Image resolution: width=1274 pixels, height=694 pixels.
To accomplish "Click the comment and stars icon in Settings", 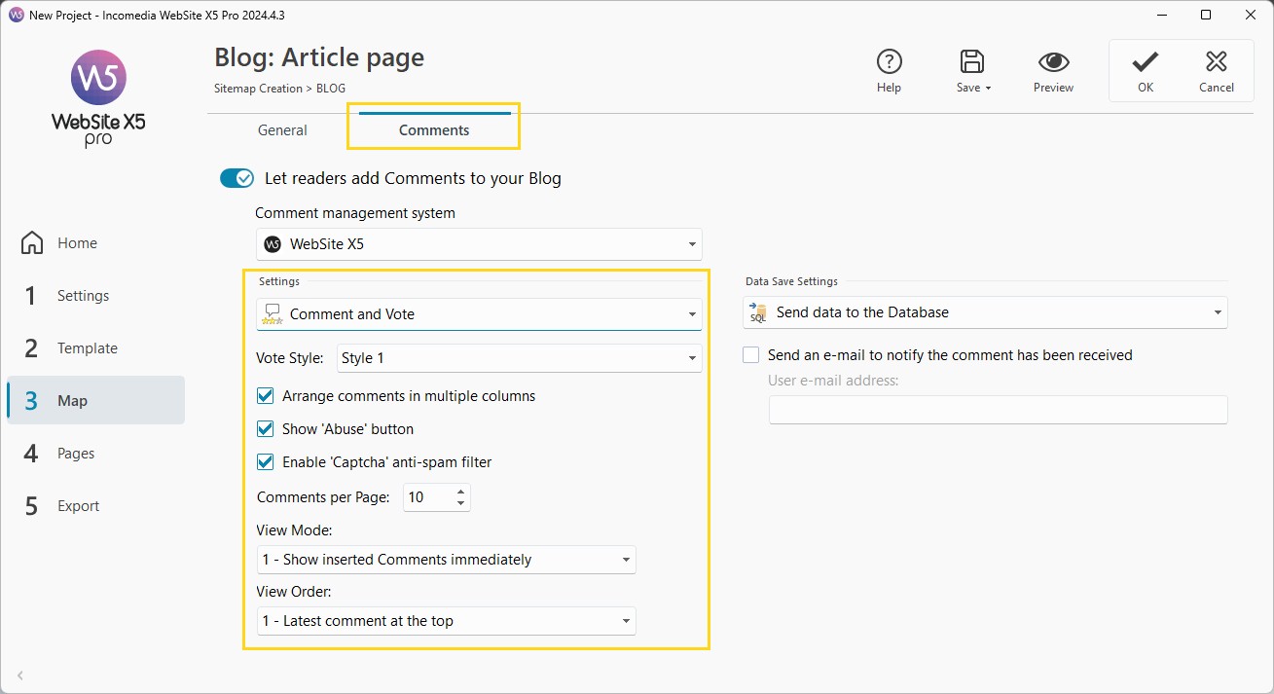I will pos(273,314).
